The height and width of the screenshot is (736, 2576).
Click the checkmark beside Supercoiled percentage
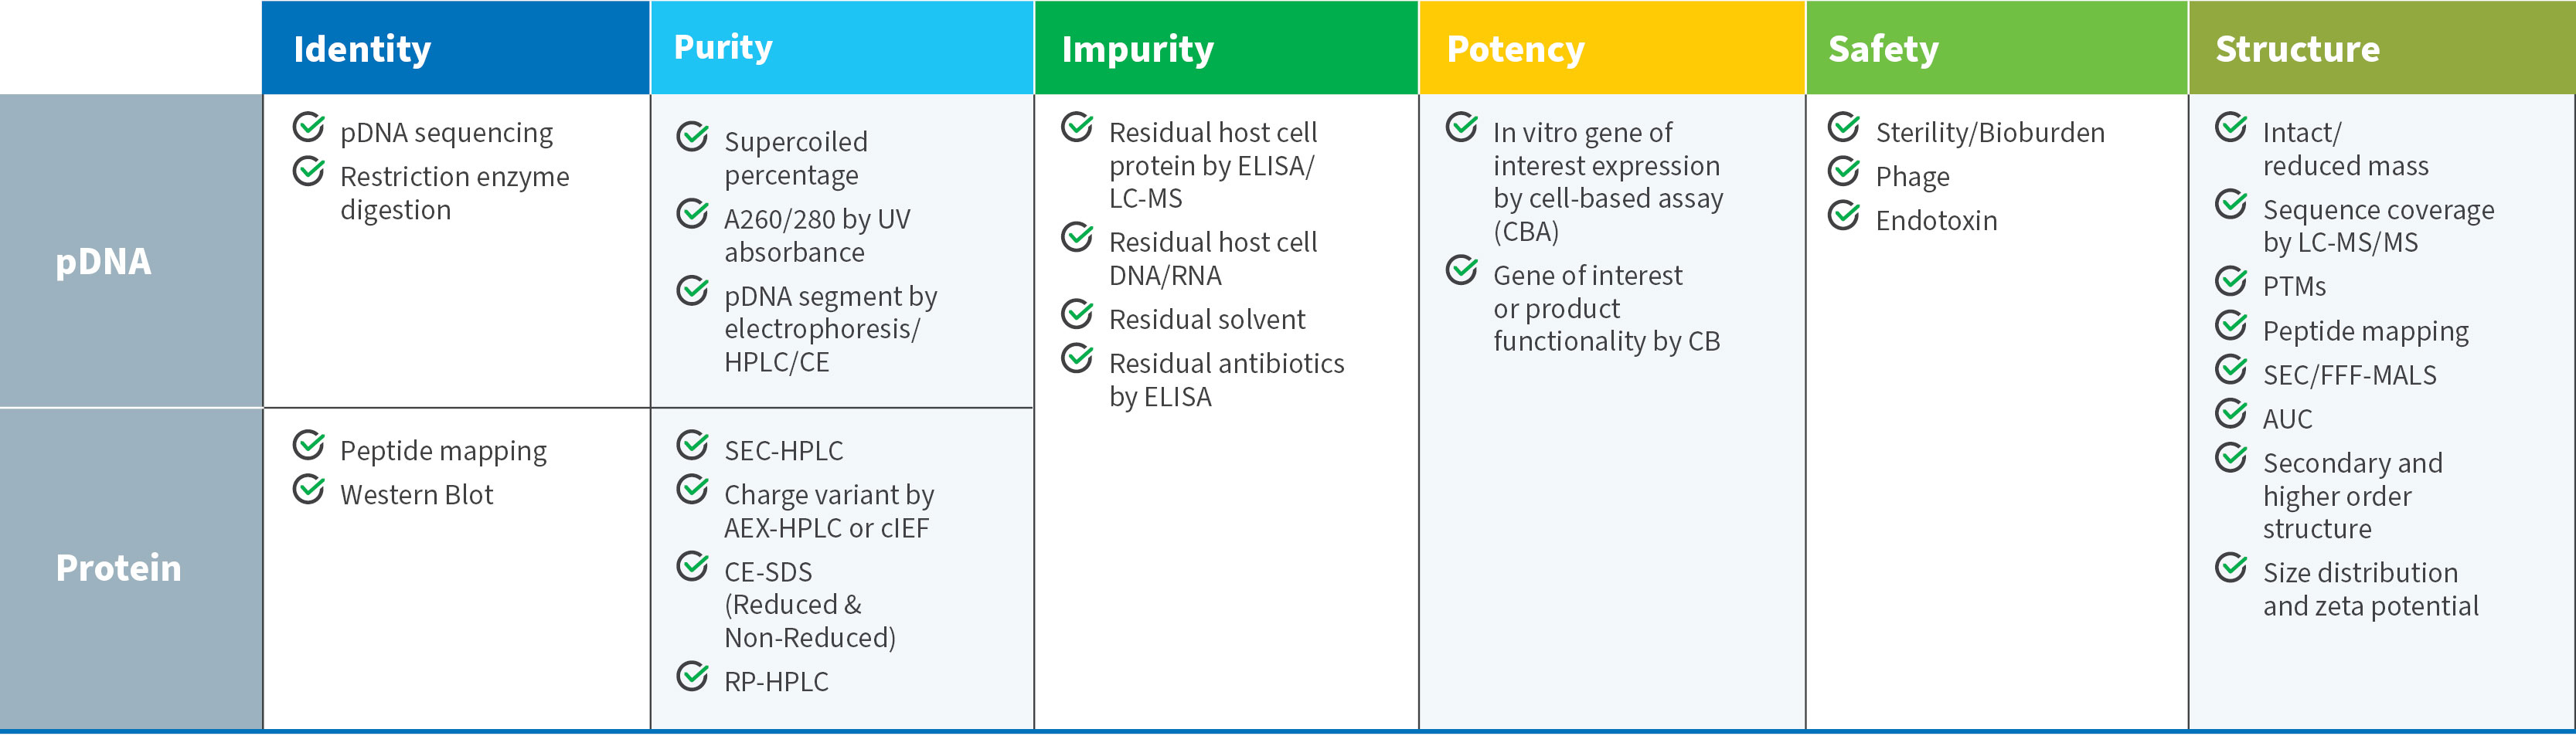click(x=692, y=137)
